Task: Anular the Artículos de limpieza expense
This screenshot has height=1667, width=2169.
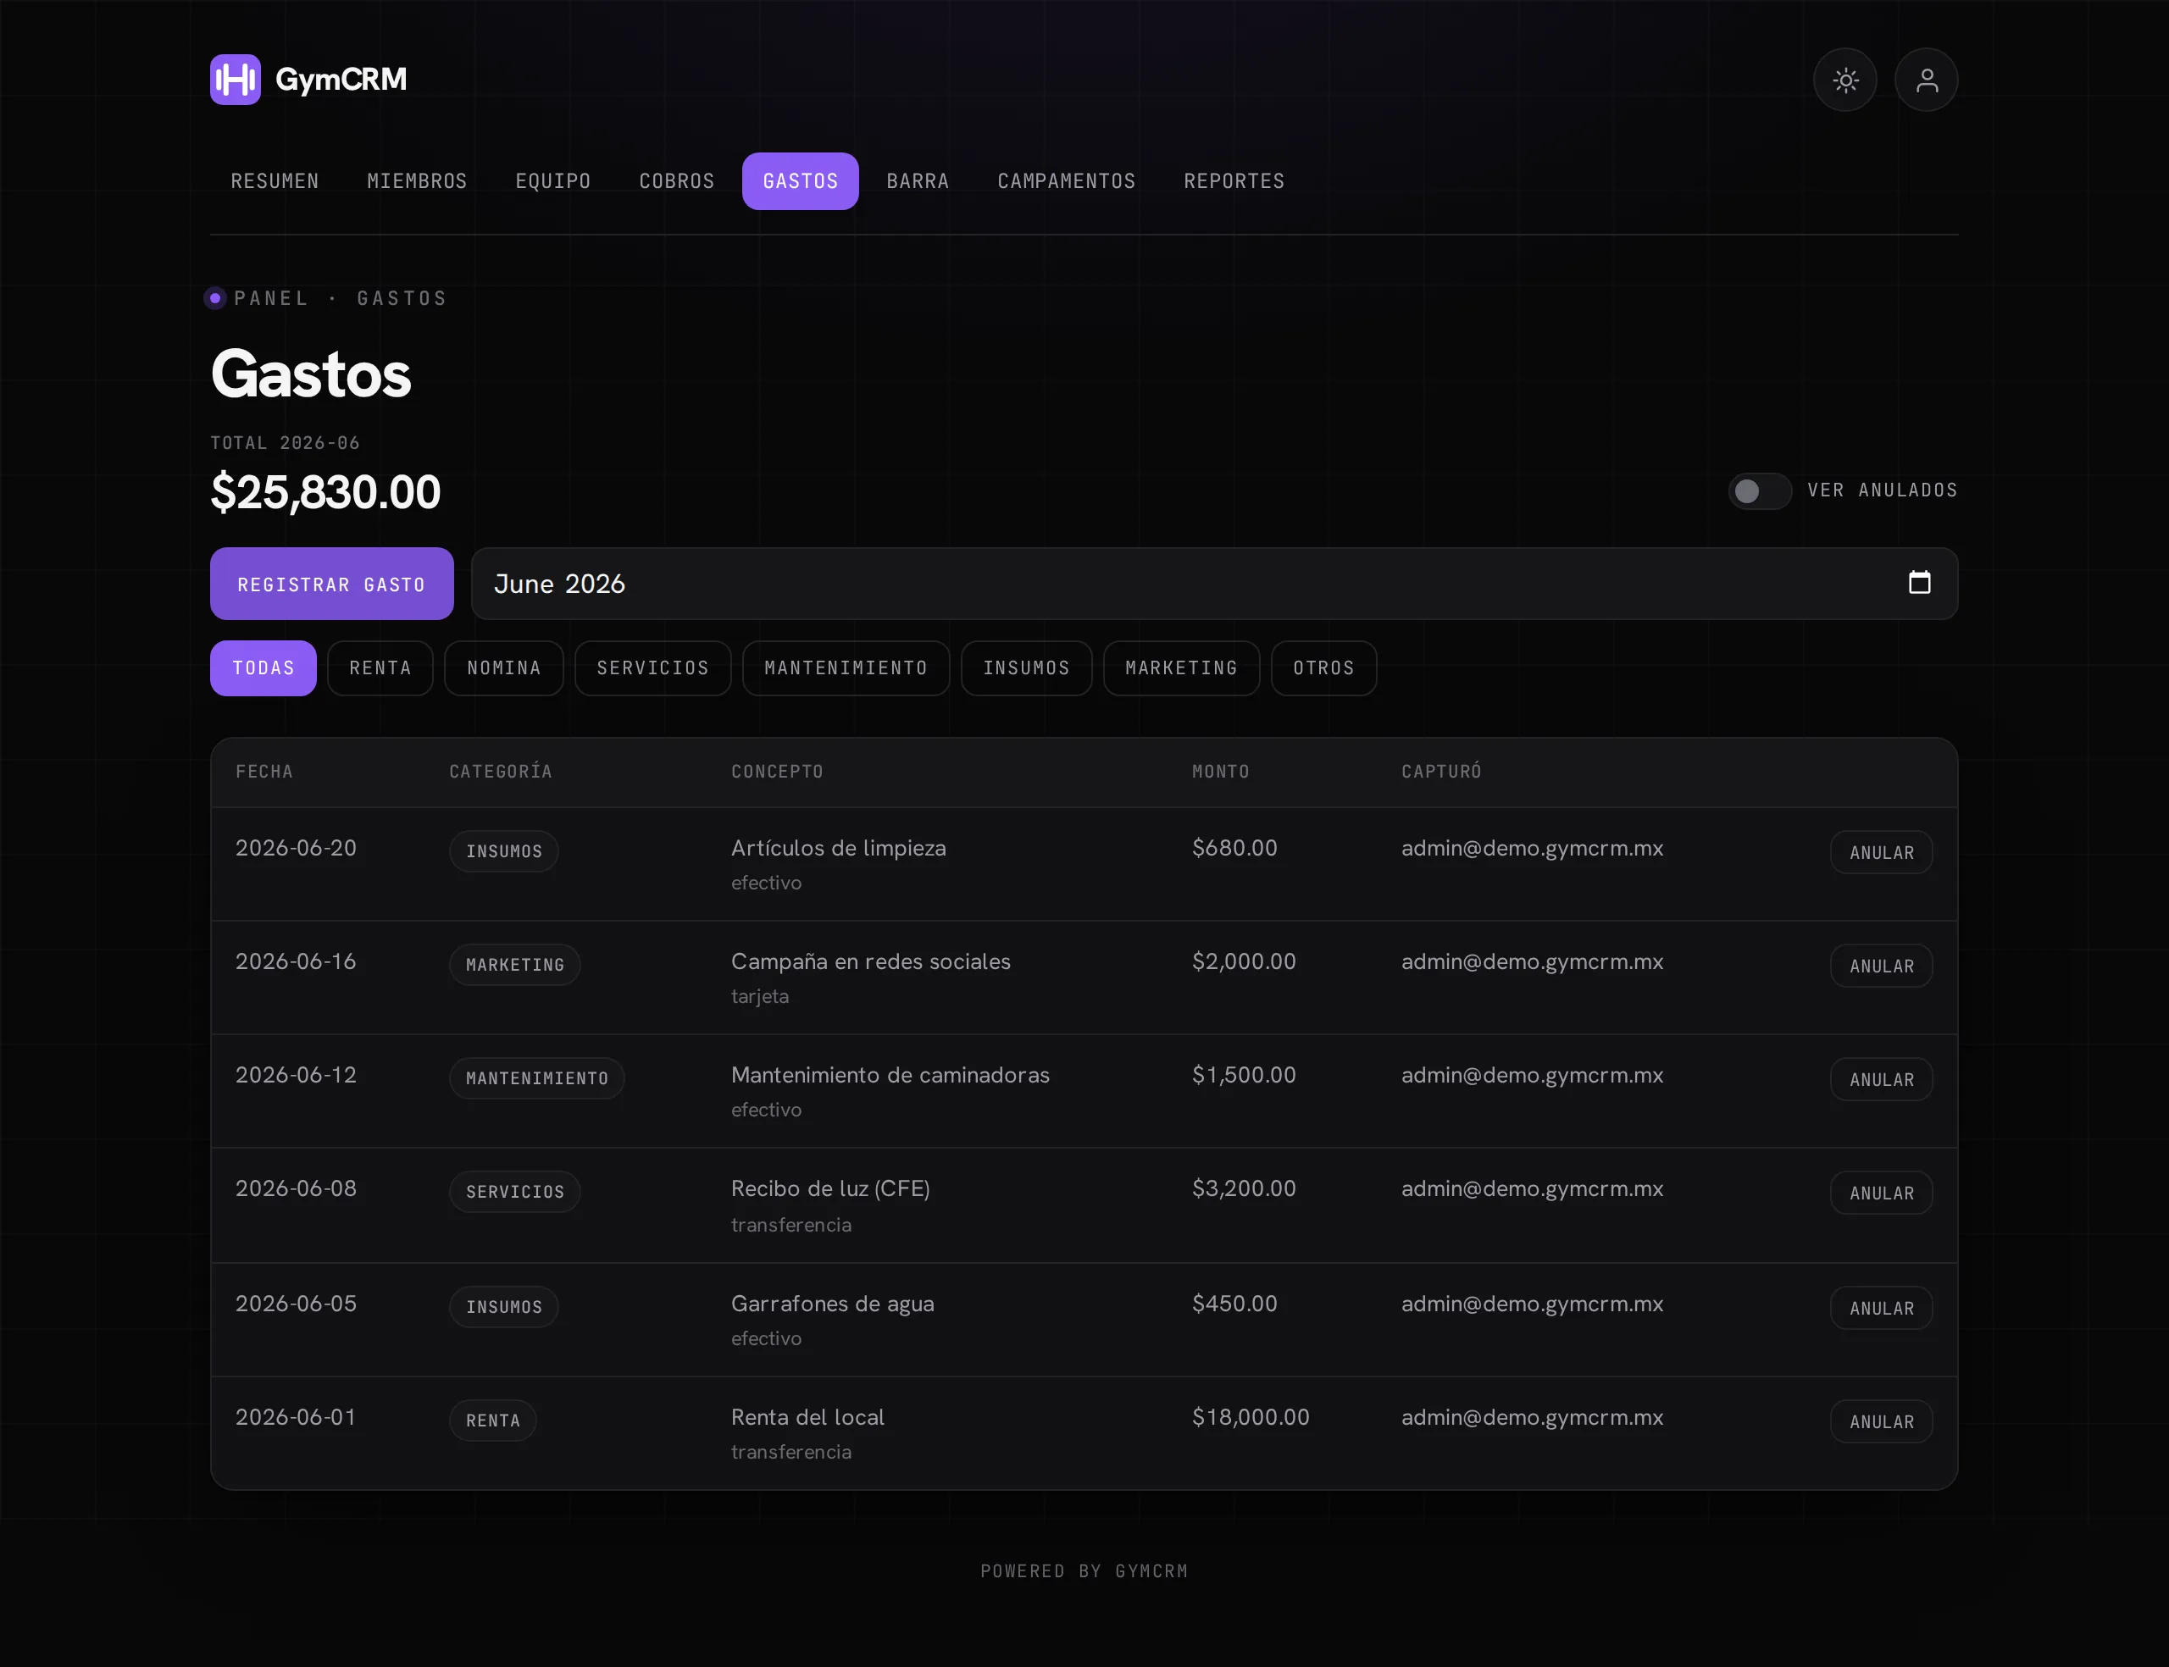Action: pyautogui.click(x=1881, y=852)
